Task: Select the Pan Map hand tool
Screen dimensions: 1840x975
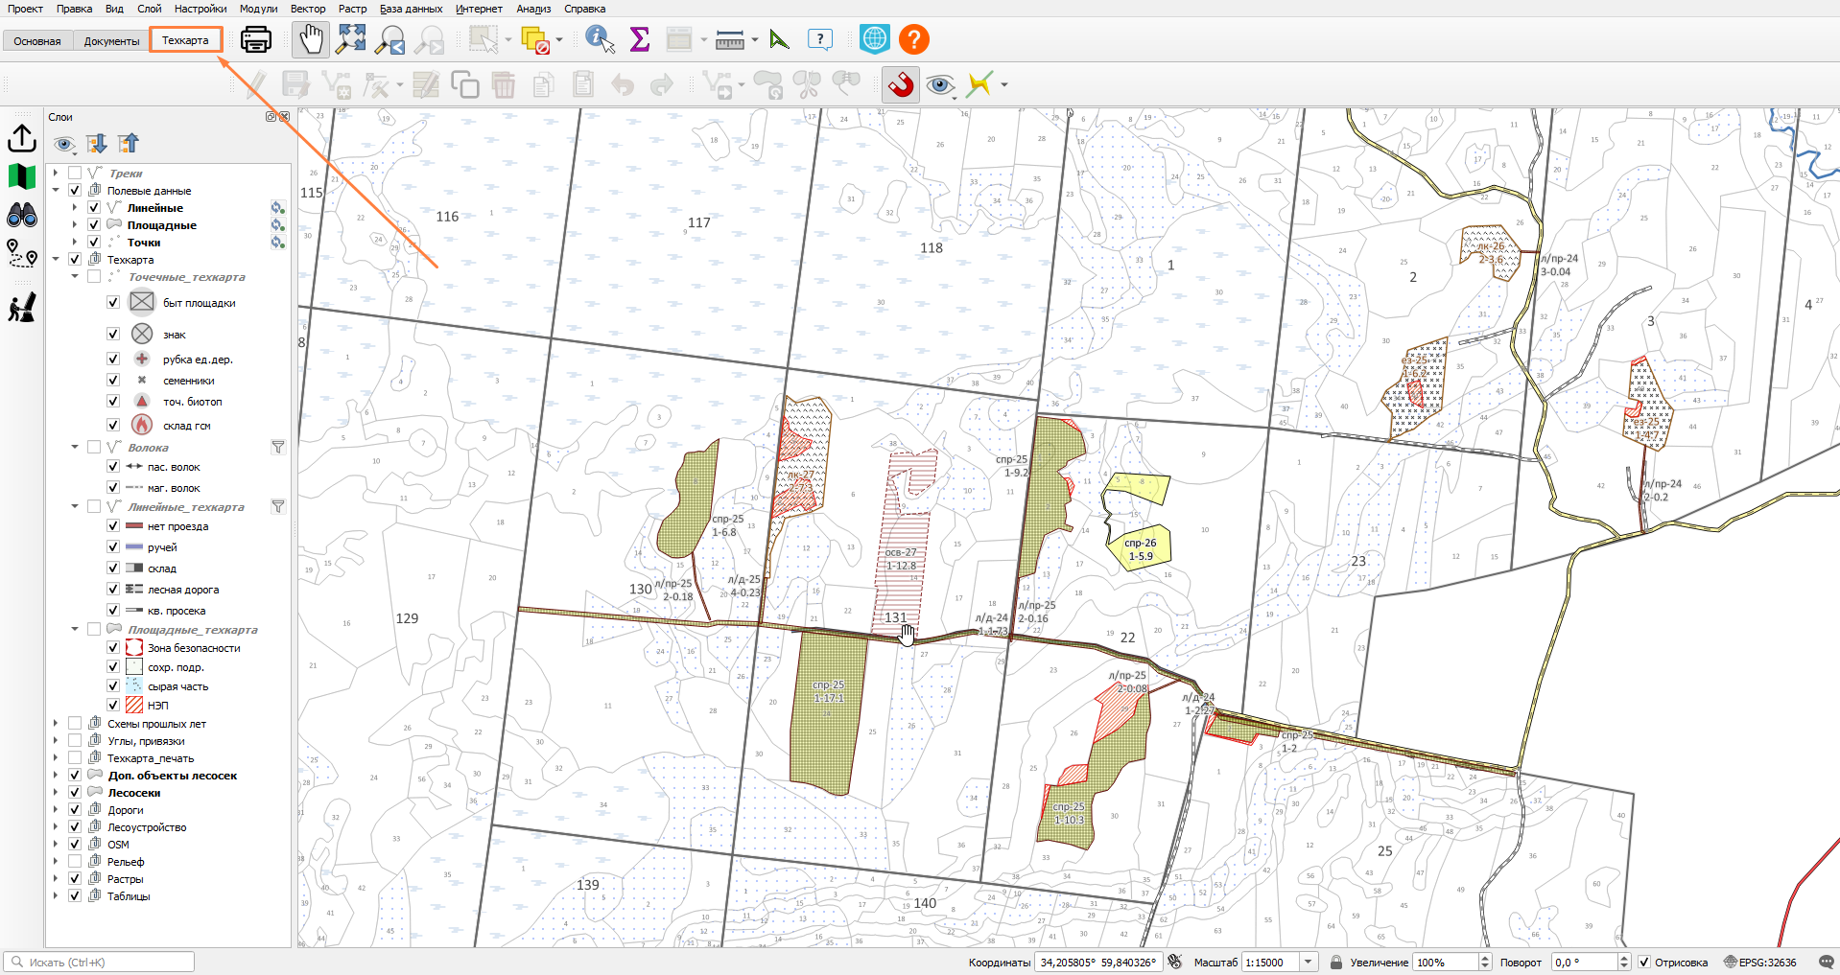Action: point(311,40)
